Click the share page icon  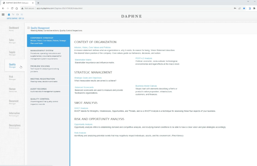(239, 8)
